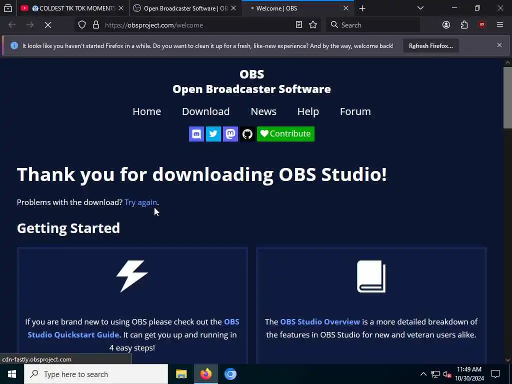
Task: Open the Firefox account icon
Action: pos(446,25)
